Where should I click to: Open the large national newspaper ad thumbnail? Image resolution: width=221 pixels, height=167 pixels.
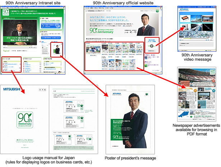93,49
